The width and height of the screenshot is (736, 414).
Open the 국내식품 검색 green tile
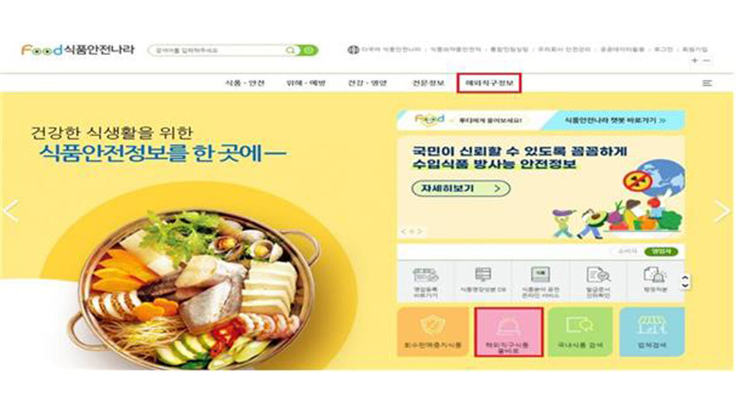pos(580,332)
